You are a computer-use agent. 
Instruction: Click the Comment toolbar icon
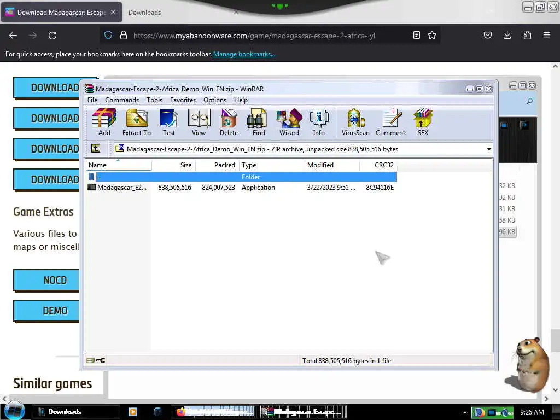pyautogui.click(x=390, y=122)
